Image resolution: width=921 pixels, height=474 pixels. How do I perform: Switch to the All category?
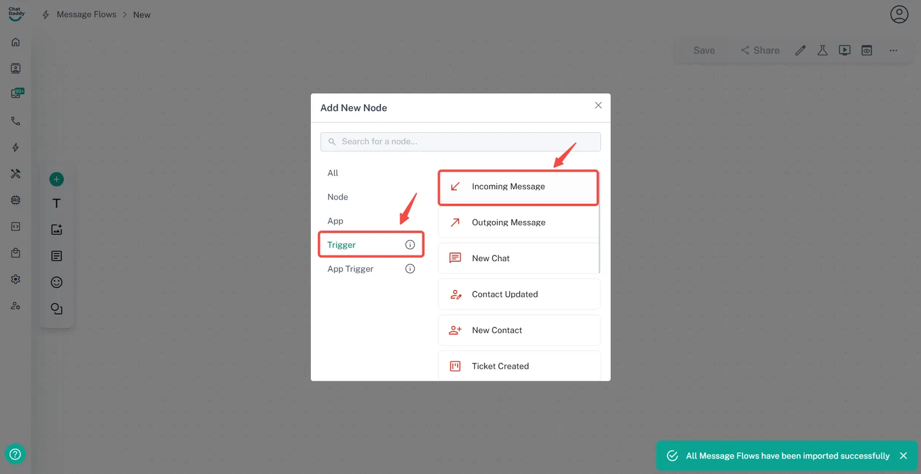[x=333, y=173]
